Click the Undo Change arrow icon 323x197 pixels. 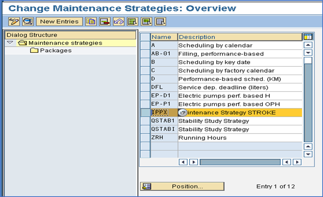[x=119, y=21]
